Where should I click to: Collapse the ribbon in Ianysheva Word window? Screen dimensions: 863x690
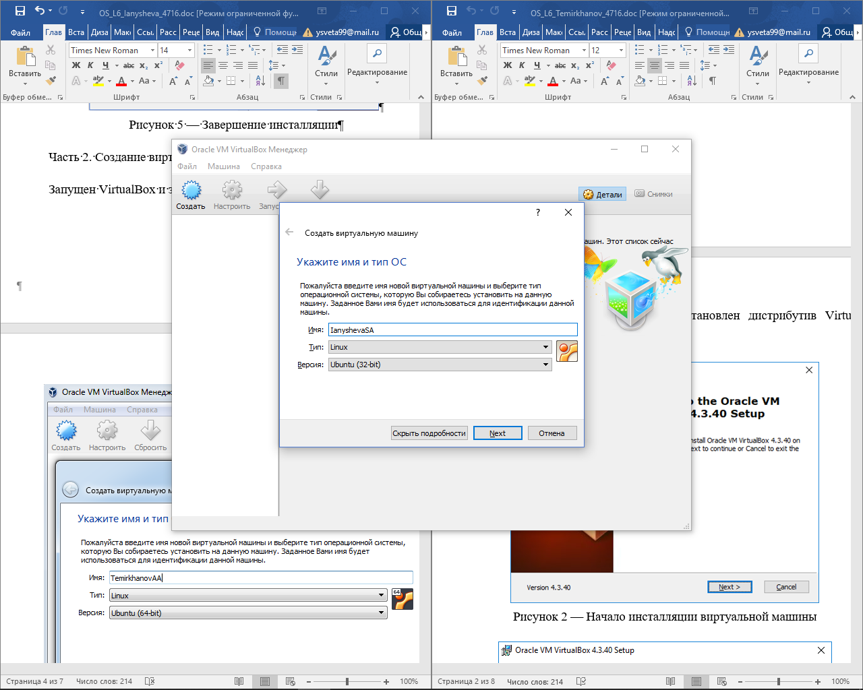(x=421, y=97)
